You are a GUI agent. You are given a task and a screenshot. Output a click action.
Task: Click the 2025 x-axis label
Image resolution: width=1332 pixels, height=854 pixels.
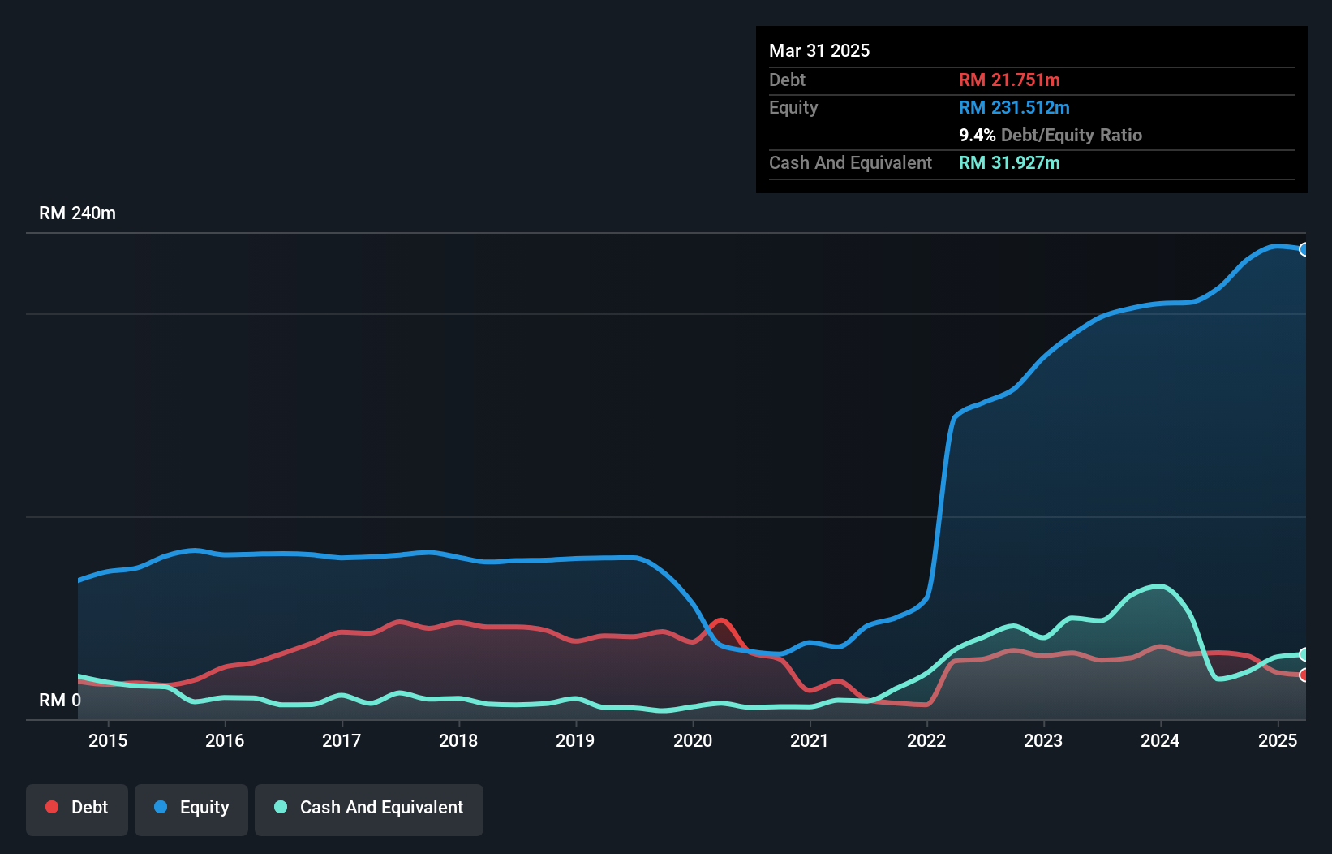click(x=1278, y=740)
